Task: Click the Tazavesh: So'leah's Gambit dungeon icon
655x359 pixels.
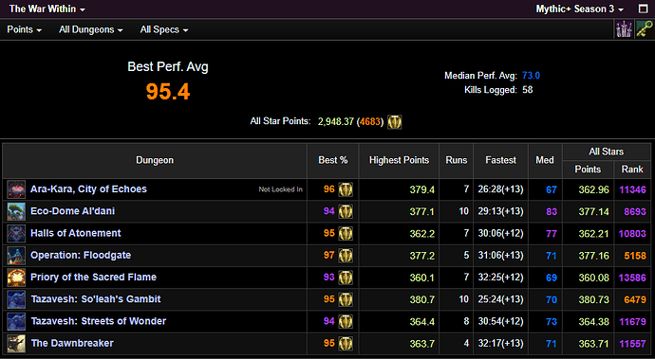Action: coord(16,299)
